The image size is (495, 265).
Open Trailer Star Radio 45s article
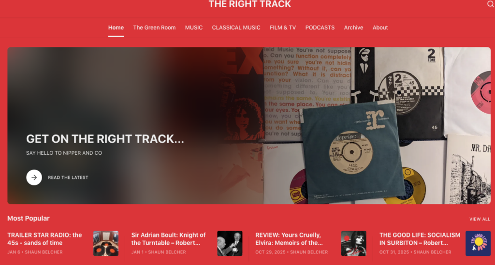(x=44, y=239)
